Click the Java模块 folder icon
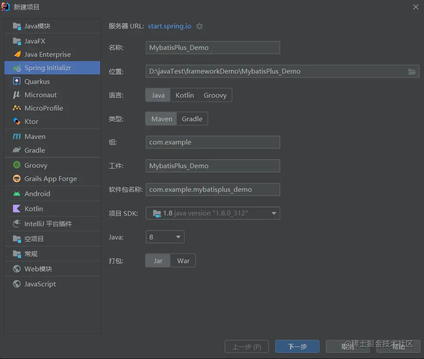The image size is (424, 359). 17,26
